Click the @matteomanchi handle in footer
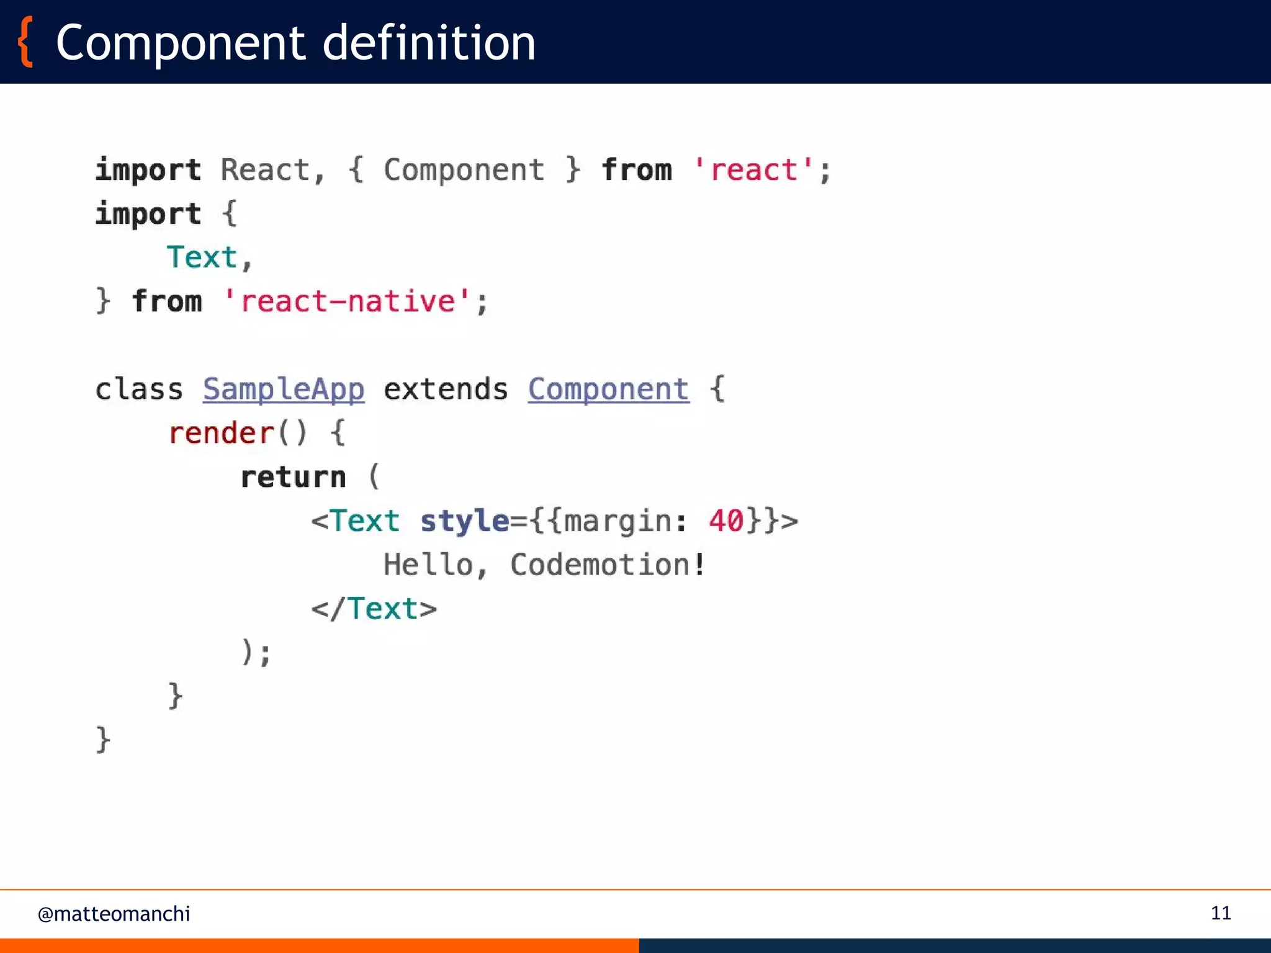Screen dimensions: 1271x953 point(114,914)
